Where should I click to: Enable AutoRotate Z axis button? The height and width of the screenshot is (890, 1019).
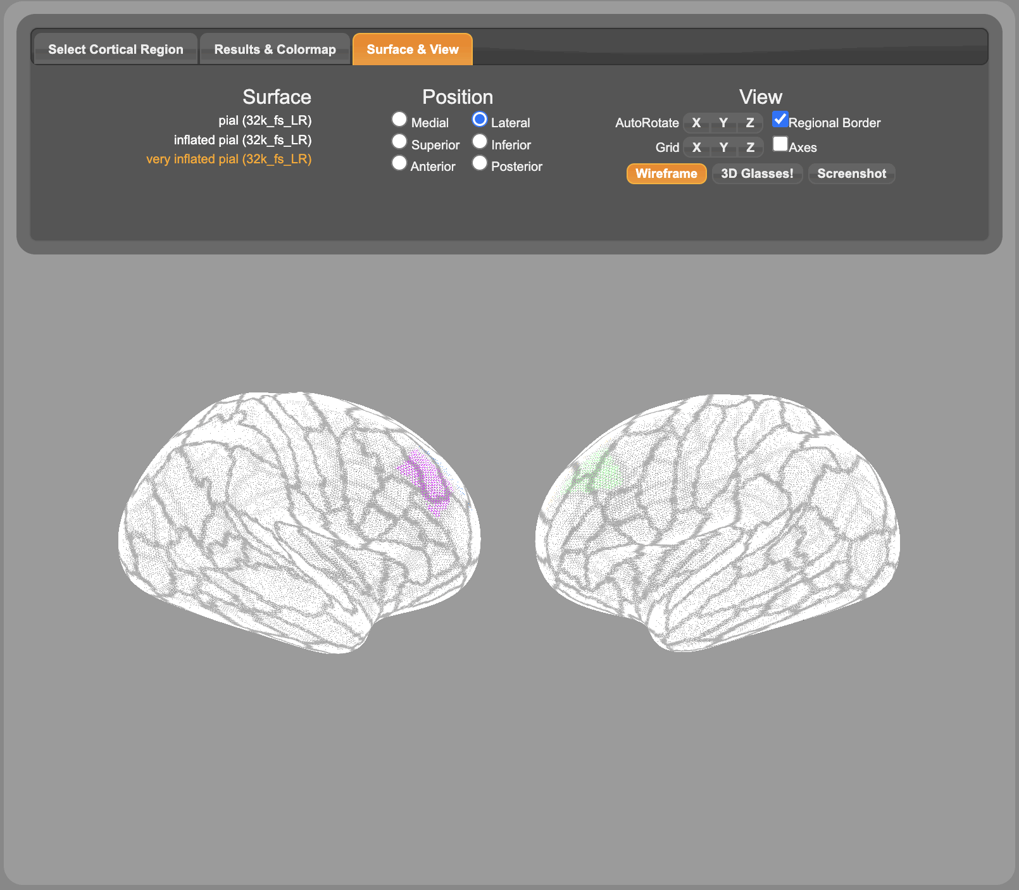pyautogui.click(x=750, y=123)
